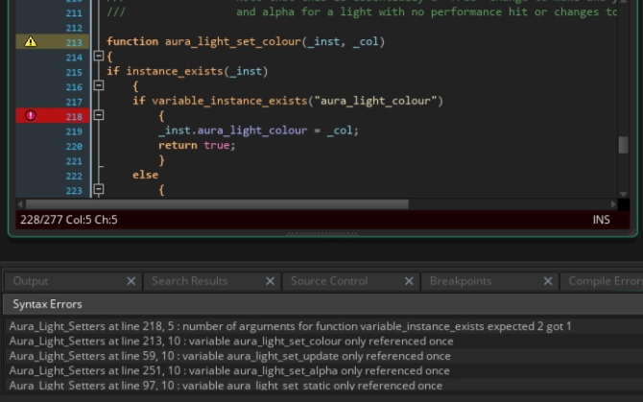
Task: Close the Output tab
Action: tap(131, 281)
